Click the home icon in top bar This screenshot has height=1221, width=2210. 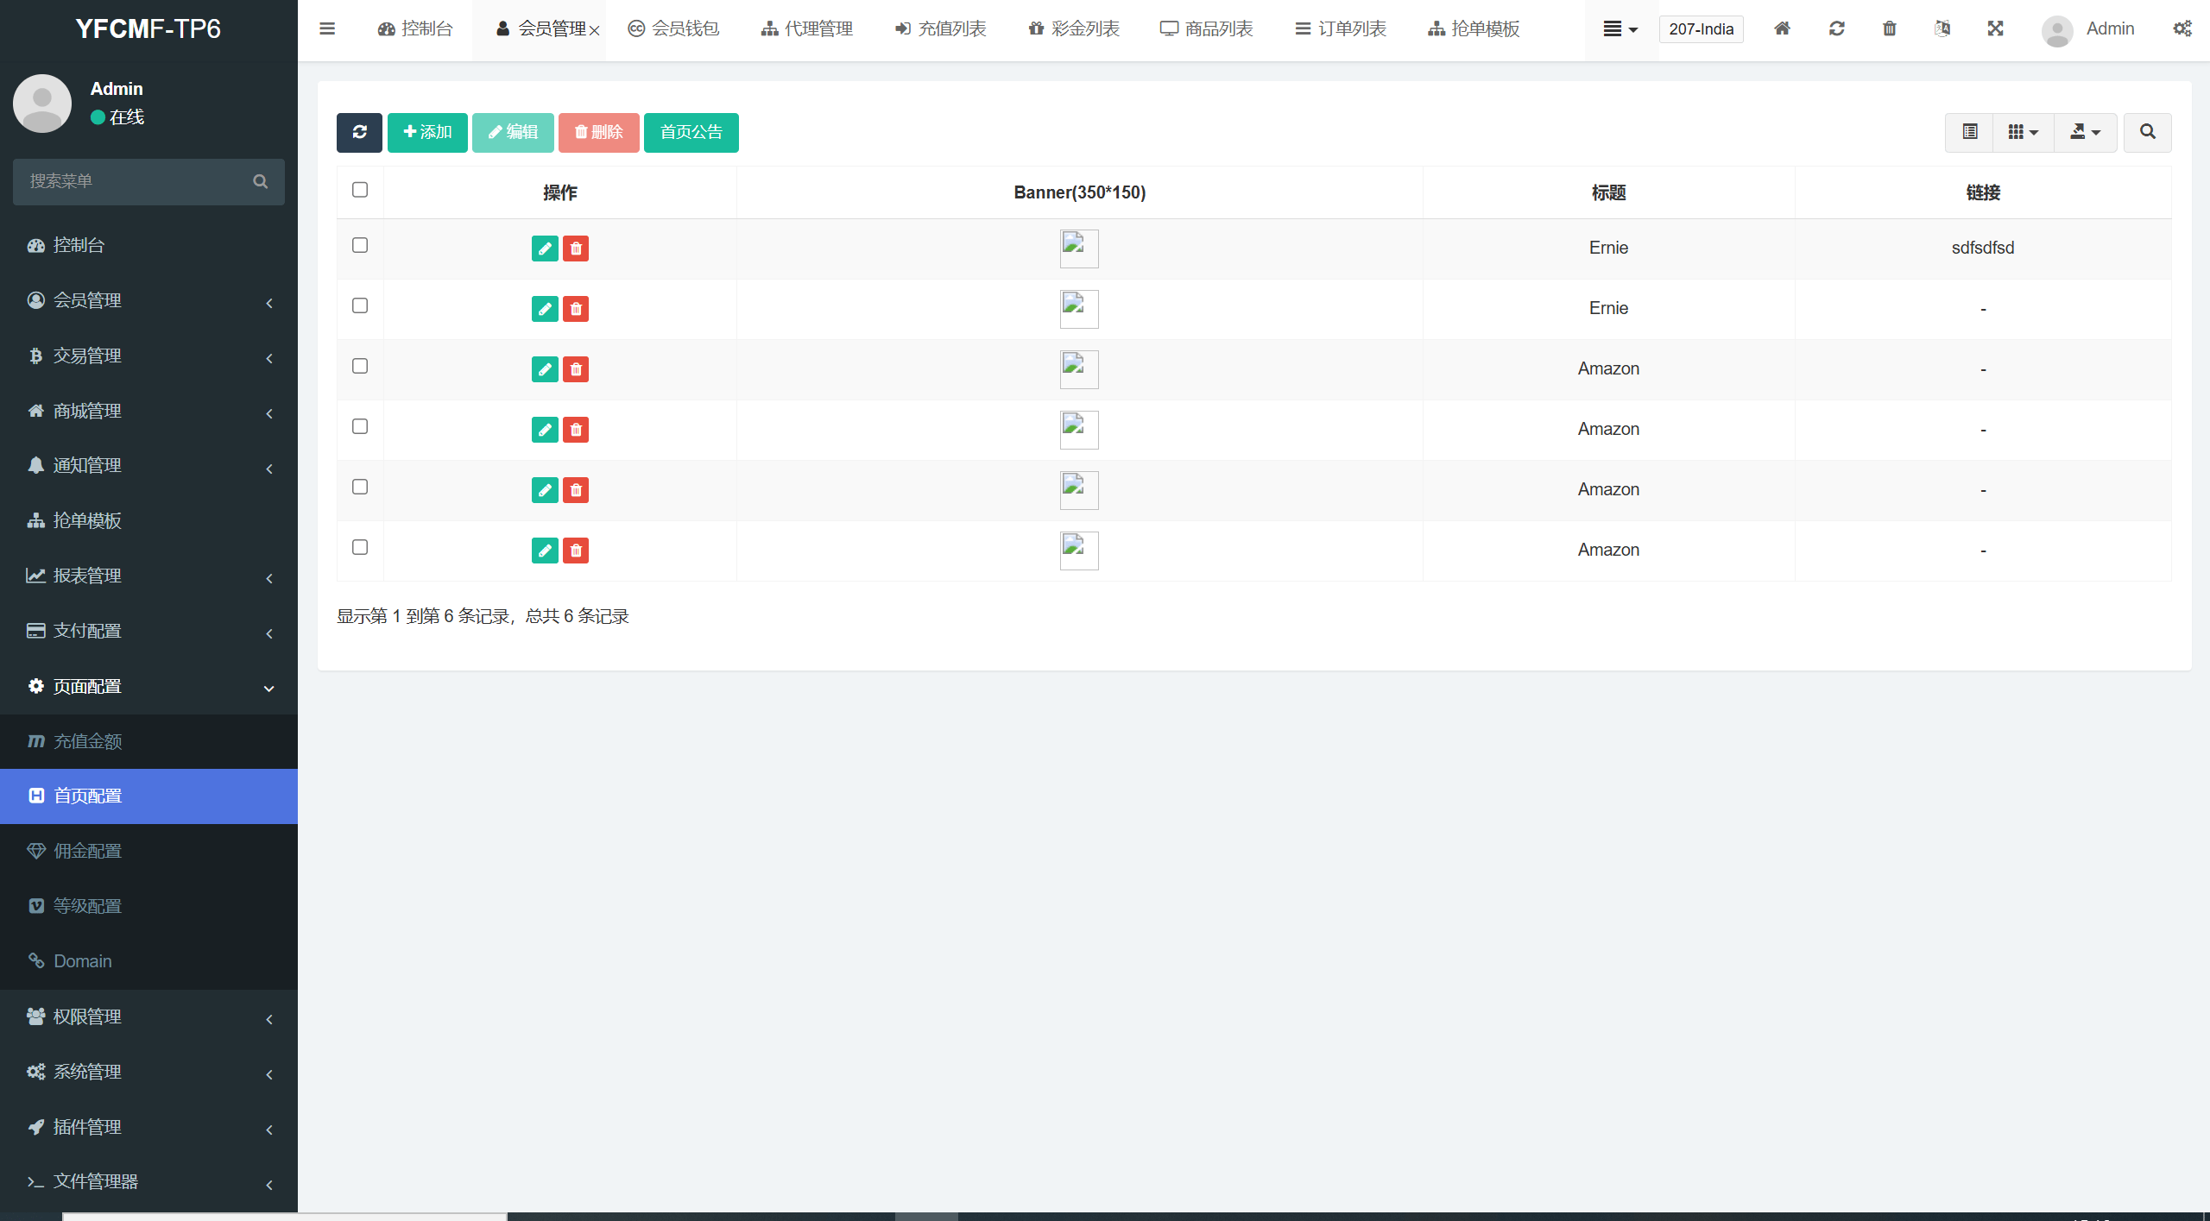pyautogui.click(x=1782, y=28)
